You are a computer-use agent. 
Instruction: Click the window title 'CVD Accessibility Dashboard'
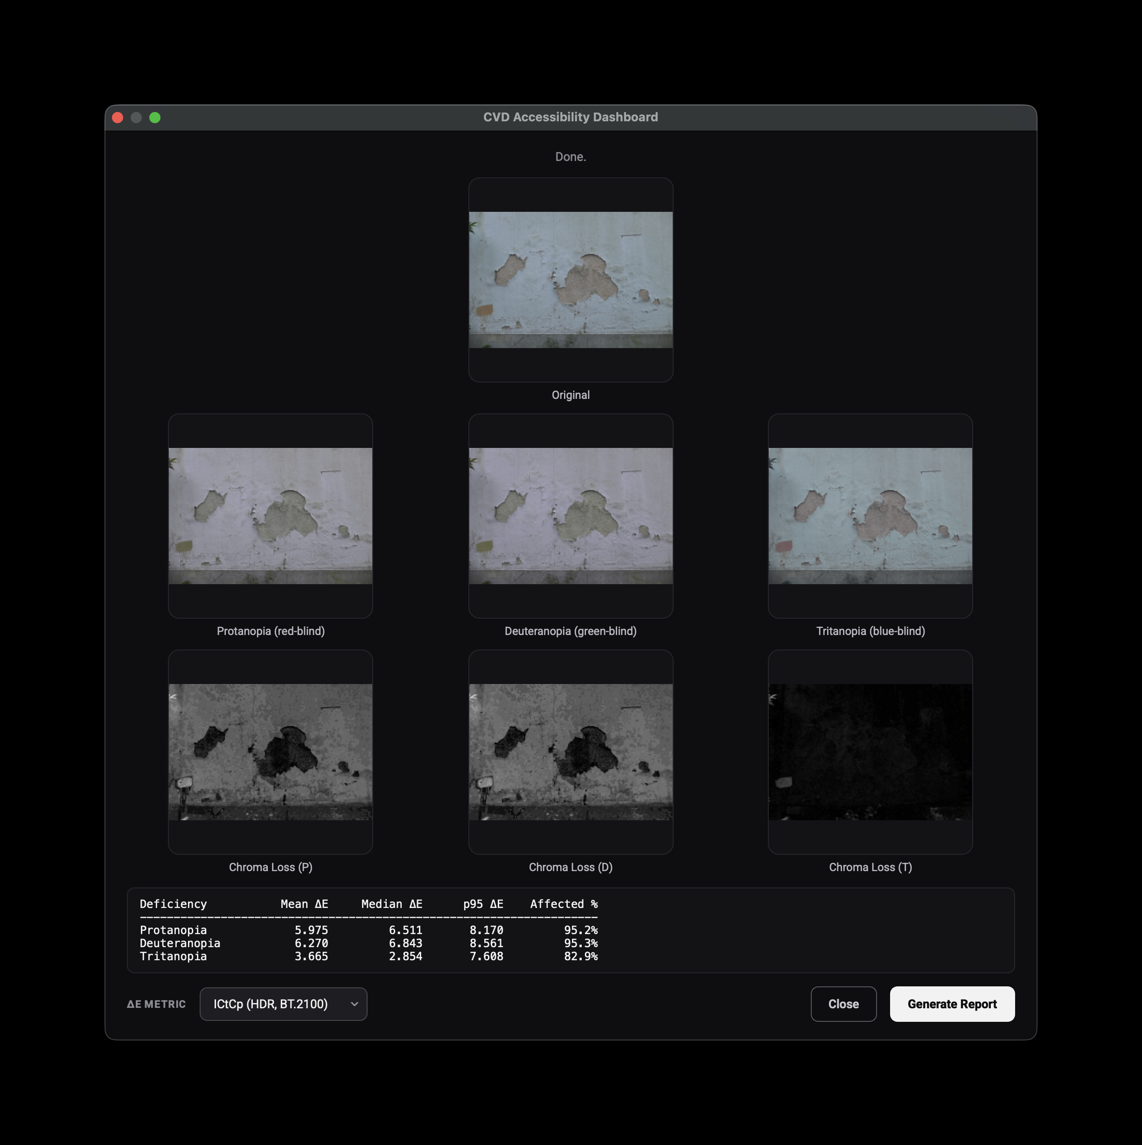[571, 117]
